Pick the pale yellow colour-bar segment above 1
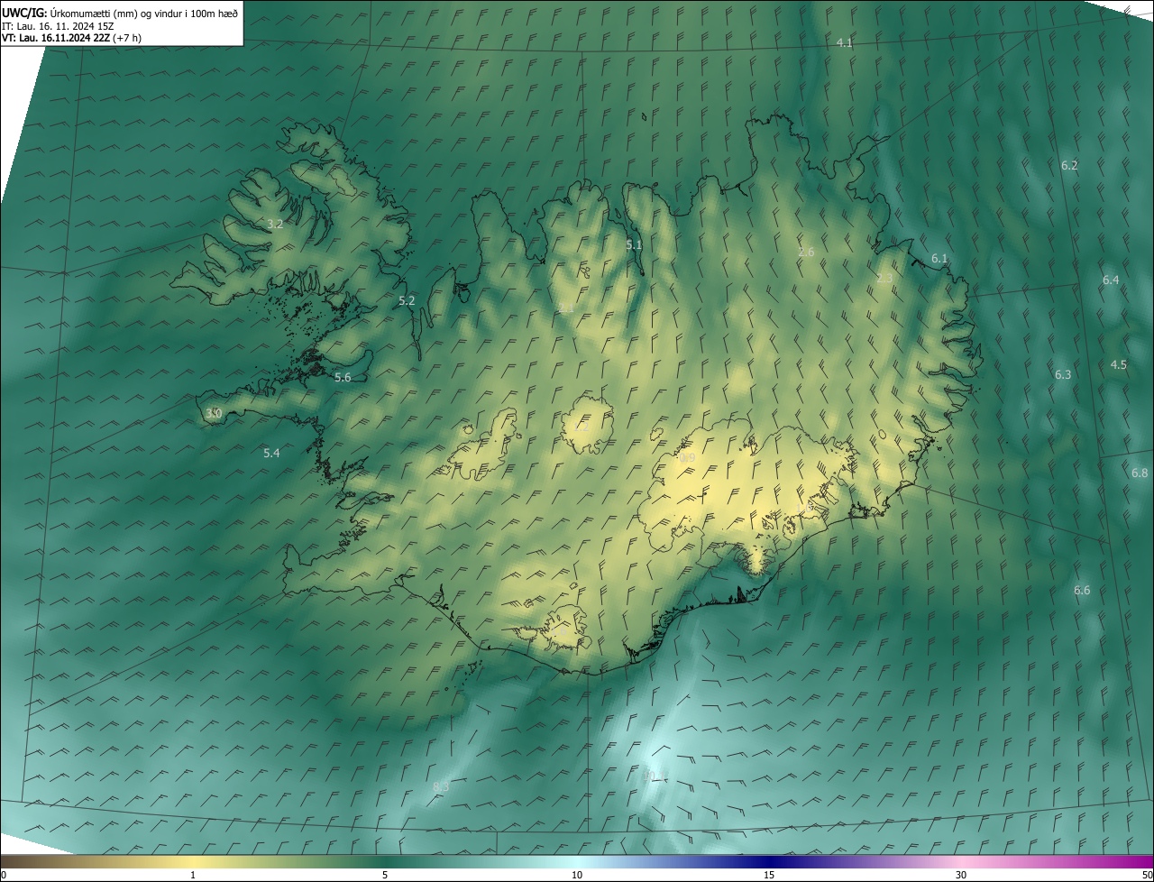 click(193, 861)
